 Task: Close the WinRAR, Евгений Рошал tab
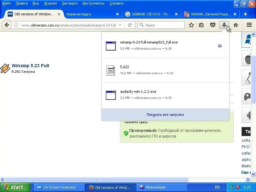[235, 14]
